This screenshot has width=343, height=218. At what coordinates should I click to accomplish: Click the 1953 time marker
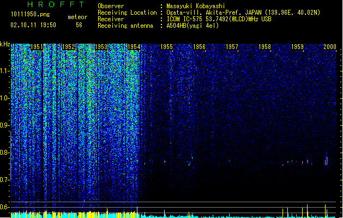[x=101, y=47]
